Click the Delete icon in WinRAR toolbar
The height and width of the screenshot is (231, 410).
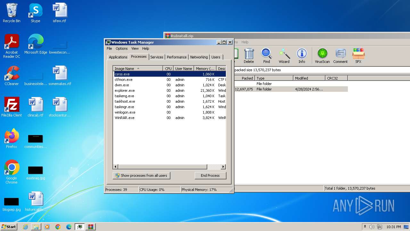(249, 56)
